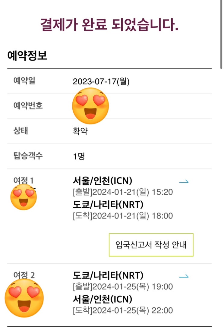Screen dimensions: 224x330
Task: Click the 1명 passenger count
Action: coord(79,156)
